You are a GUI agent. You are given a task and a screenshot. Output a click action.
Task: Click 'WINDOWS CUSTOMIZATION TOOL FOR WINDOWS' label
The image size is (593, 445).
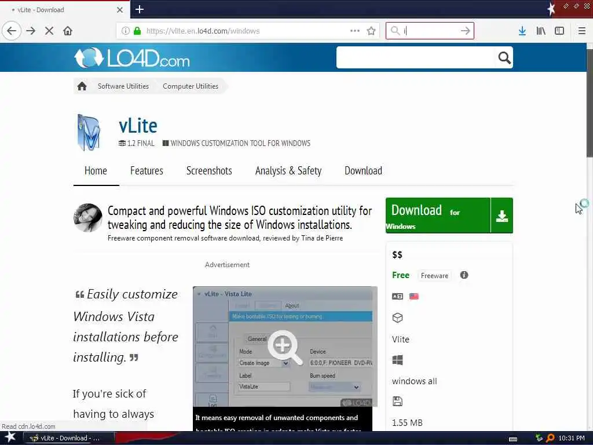236,143
